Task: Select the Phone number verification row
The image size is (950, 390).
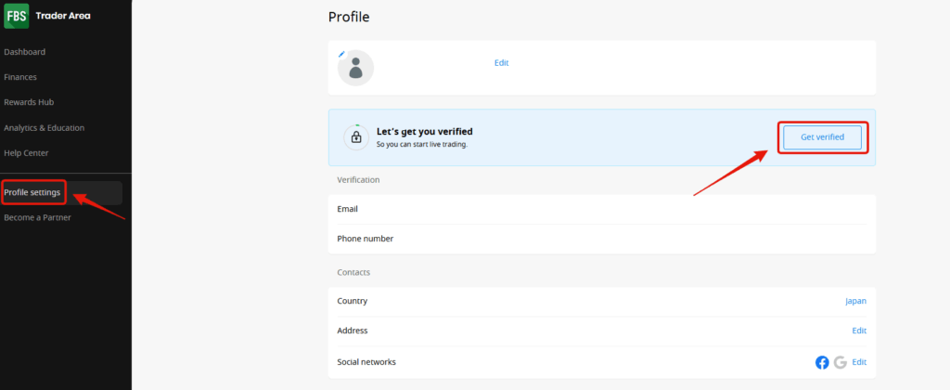Action: pos(601,239)
